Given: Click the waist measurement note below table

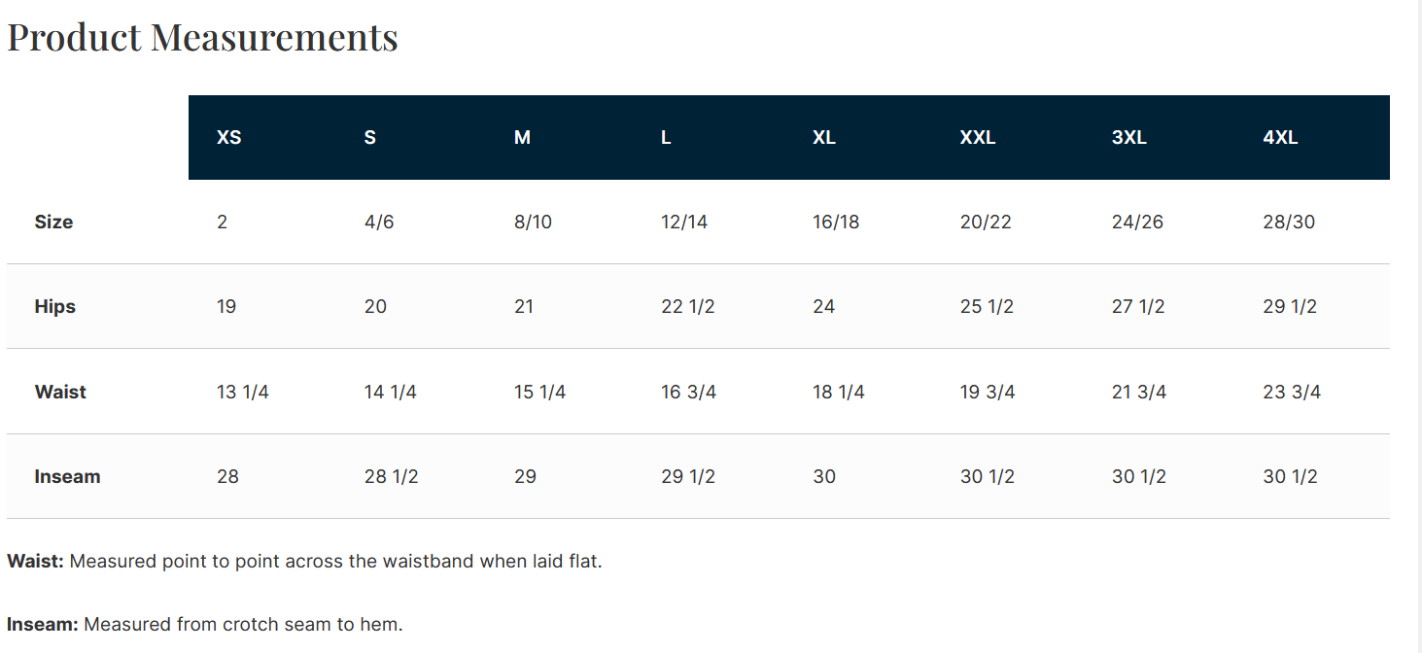Looking at the screenshot, I should tap(304, 562).
